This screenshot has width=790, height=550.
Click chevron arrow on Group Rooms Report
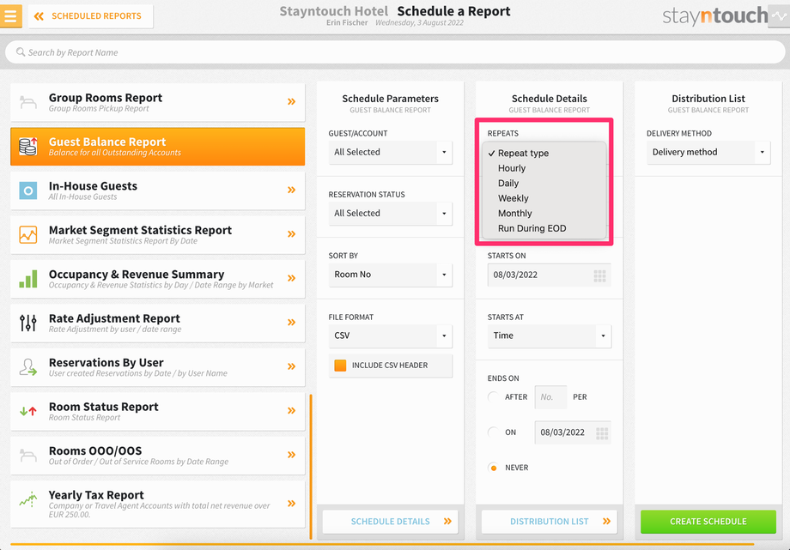(291, 102)
